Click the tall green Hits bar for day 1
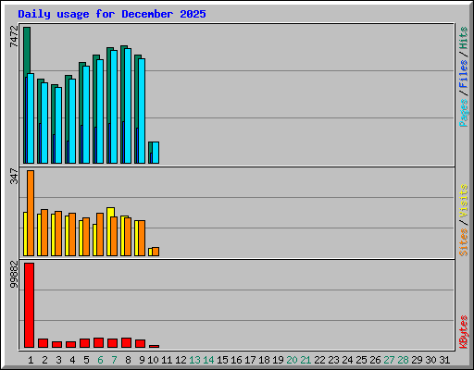Image resolution: width=474 pixels, height=370 pixels. (x=27, y=51)
